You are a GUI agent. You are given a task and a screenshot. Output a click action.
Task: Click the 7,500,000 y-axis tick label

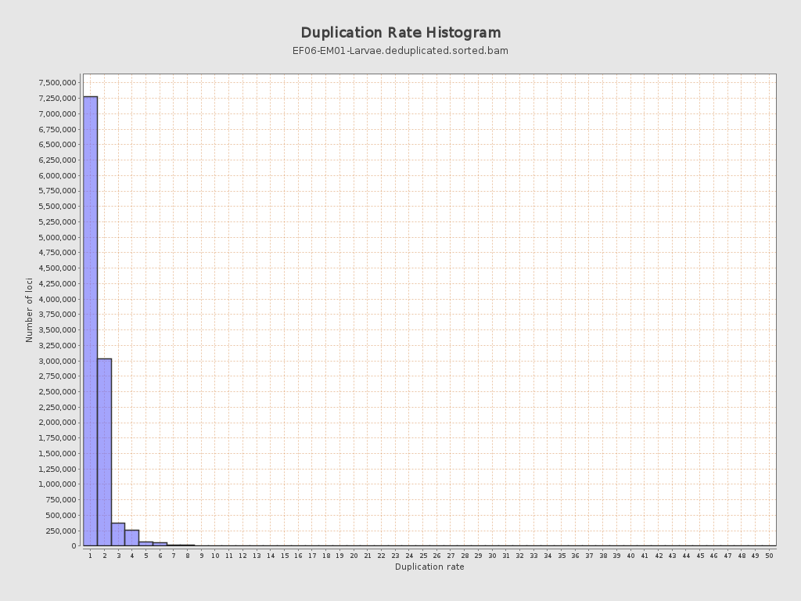click(57, 83)
